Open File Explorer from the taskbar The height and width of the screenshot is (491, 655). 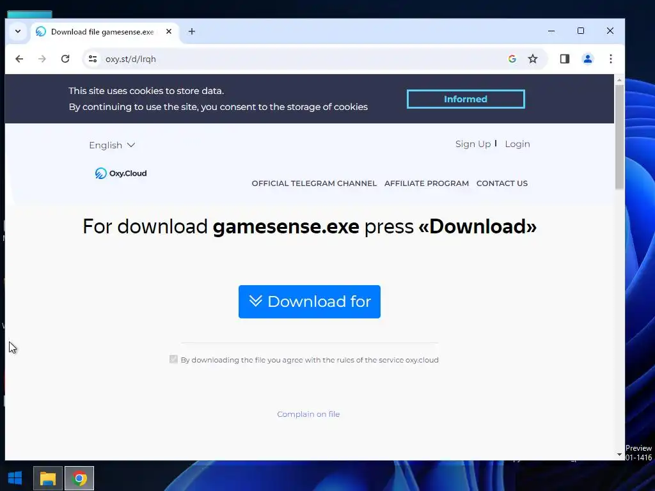click(47, 478)
